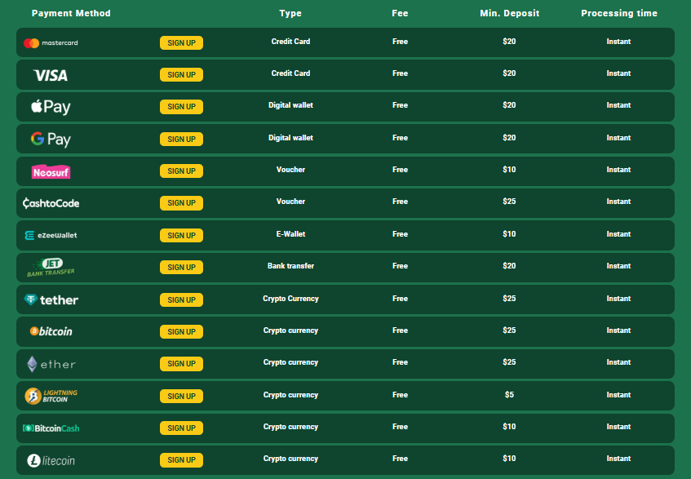Click the 'Fee' column header
The width and height of the screenshot is (691, 479).
coord(400,13)
